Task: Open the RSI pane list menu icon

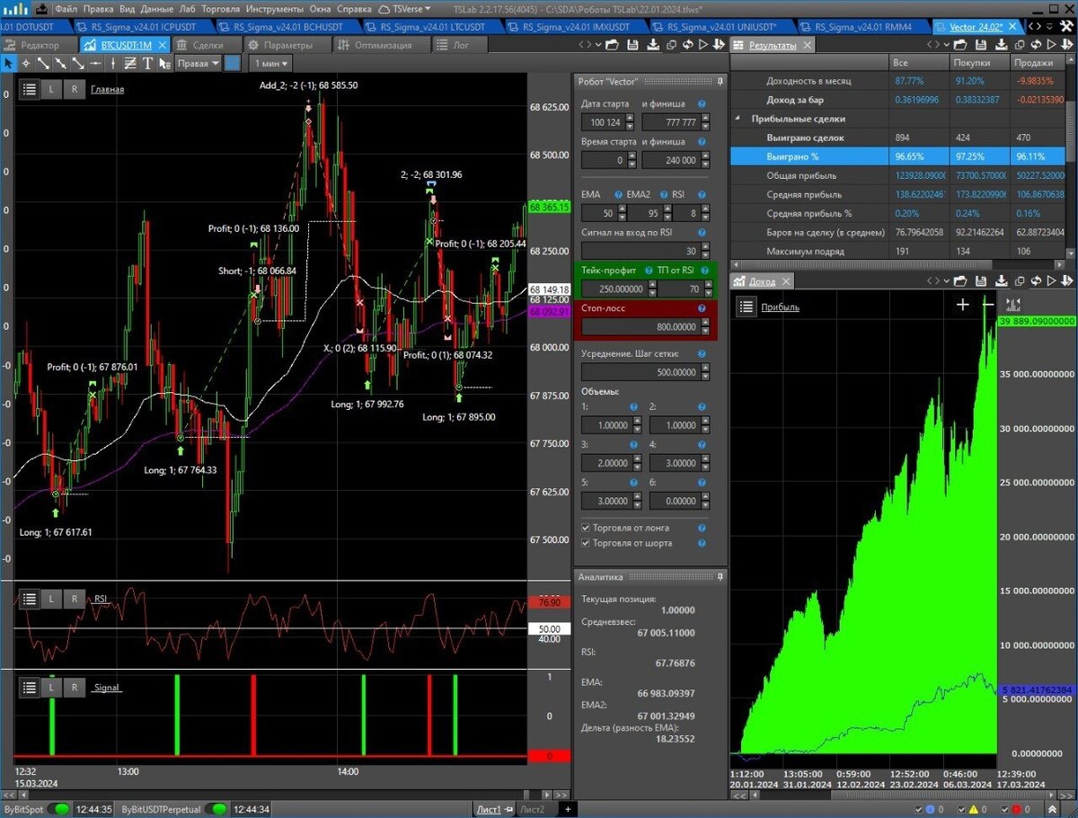Action: point(29,598)
